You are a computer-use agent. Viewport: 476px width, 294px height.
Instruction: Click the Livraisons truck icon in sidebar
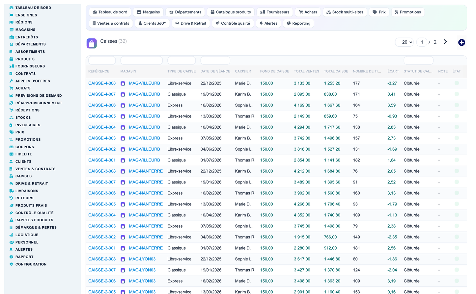pyautogui.click(x=12, y=191)
